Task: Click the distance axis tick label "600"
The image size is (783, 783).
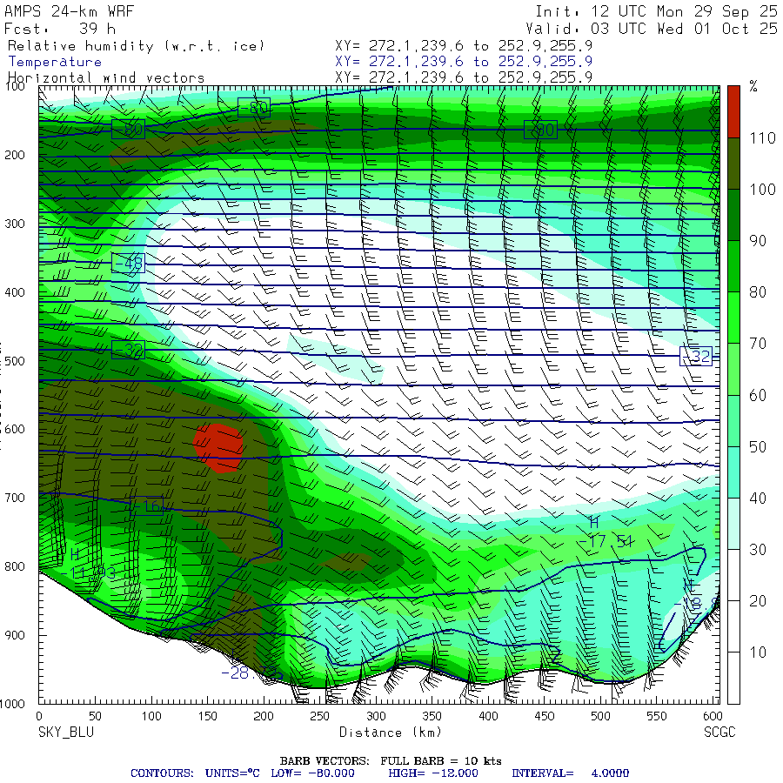Action: [x=713, y=716]
